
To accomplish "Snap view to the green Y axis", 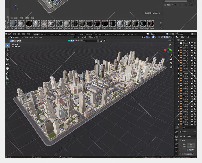I will 171,50.
